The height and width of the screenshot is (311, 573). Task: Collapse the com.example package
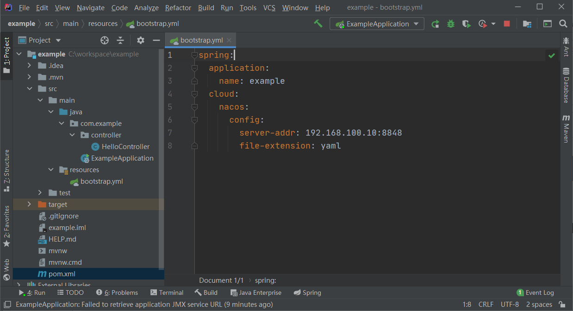(61, 124)
